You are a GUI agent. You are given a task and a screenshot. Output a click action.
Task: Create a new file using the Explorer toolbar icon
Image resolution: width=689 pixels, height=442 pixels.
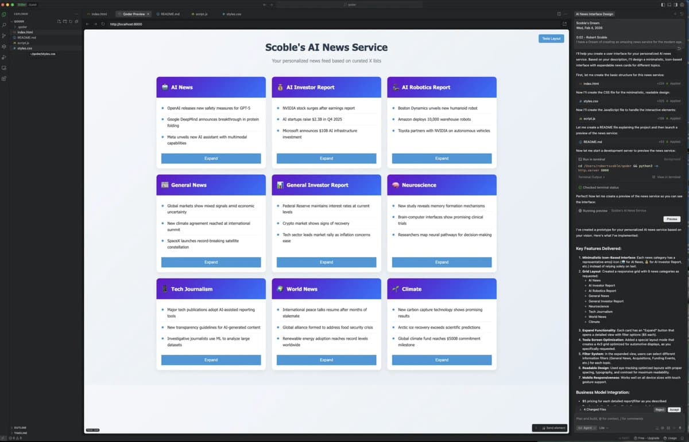[59, 21]
